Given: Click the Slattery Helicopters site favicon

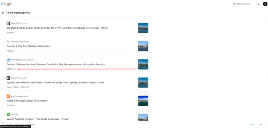Looking at the screenshot, I should 8,41.
